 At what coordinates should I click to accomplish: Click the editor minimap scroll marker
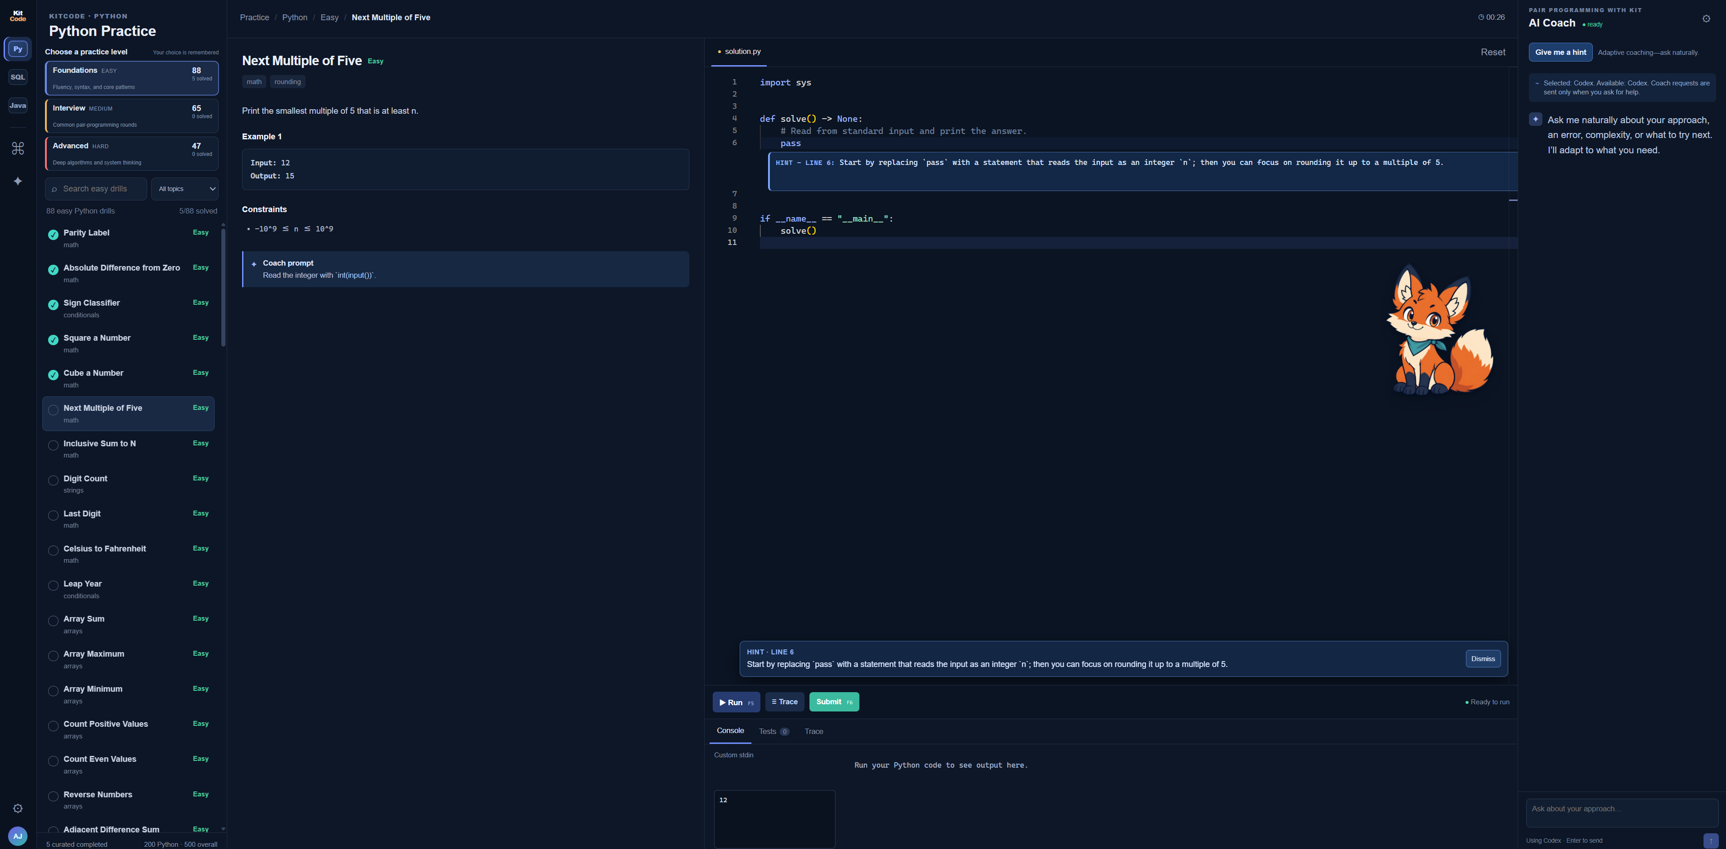(1513, 200)
